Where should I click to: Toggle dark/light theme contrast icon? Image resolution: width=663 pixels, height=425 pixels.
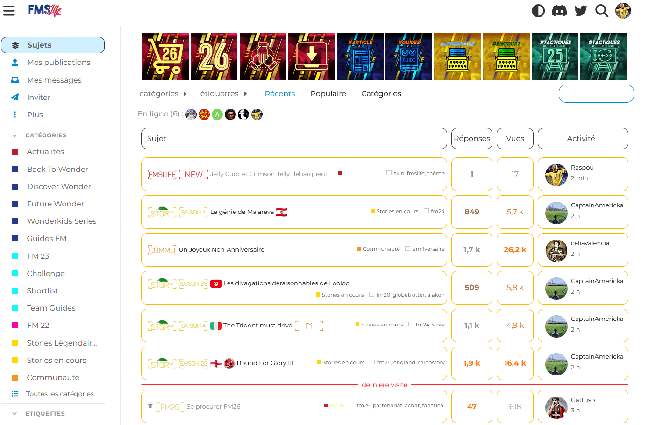point(538,11)
